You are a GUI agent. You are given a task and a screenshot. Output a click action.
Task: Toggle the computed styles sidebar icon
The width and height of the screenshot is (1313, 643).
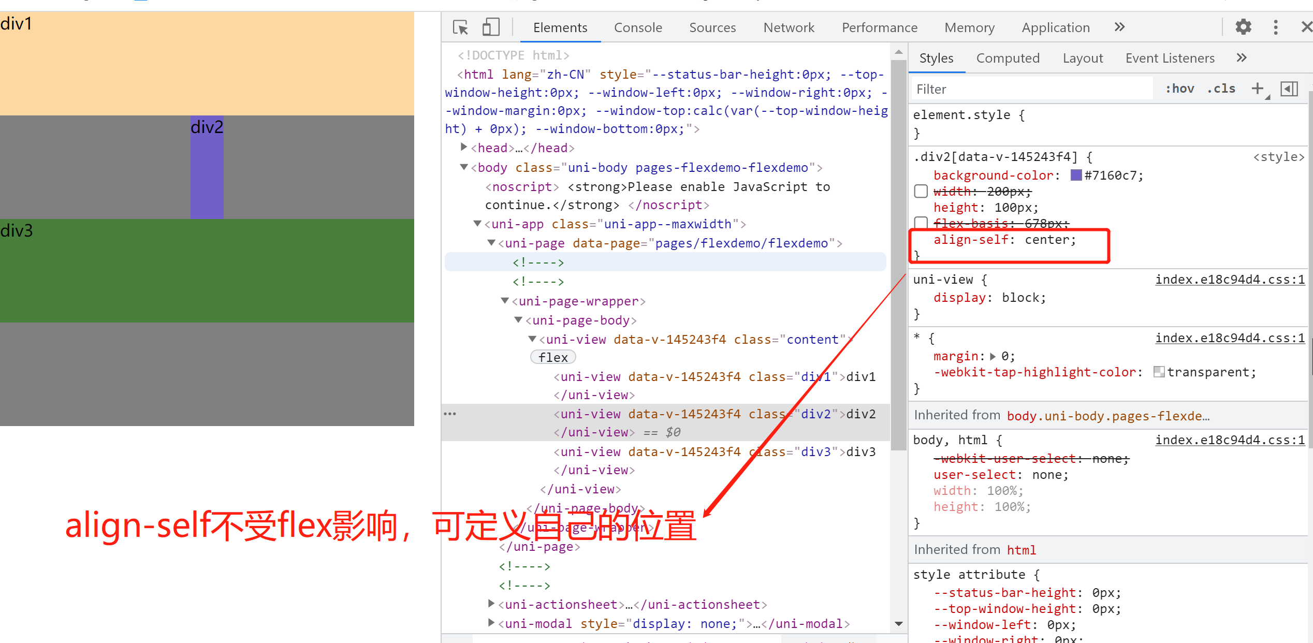click(x=1289, y=89)
